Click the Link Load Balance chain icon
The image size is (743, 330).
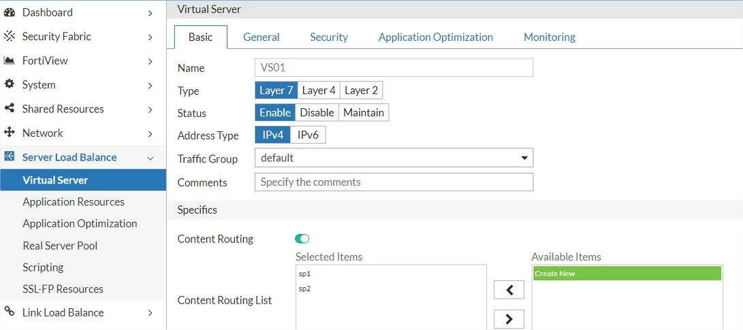point(9,311)
